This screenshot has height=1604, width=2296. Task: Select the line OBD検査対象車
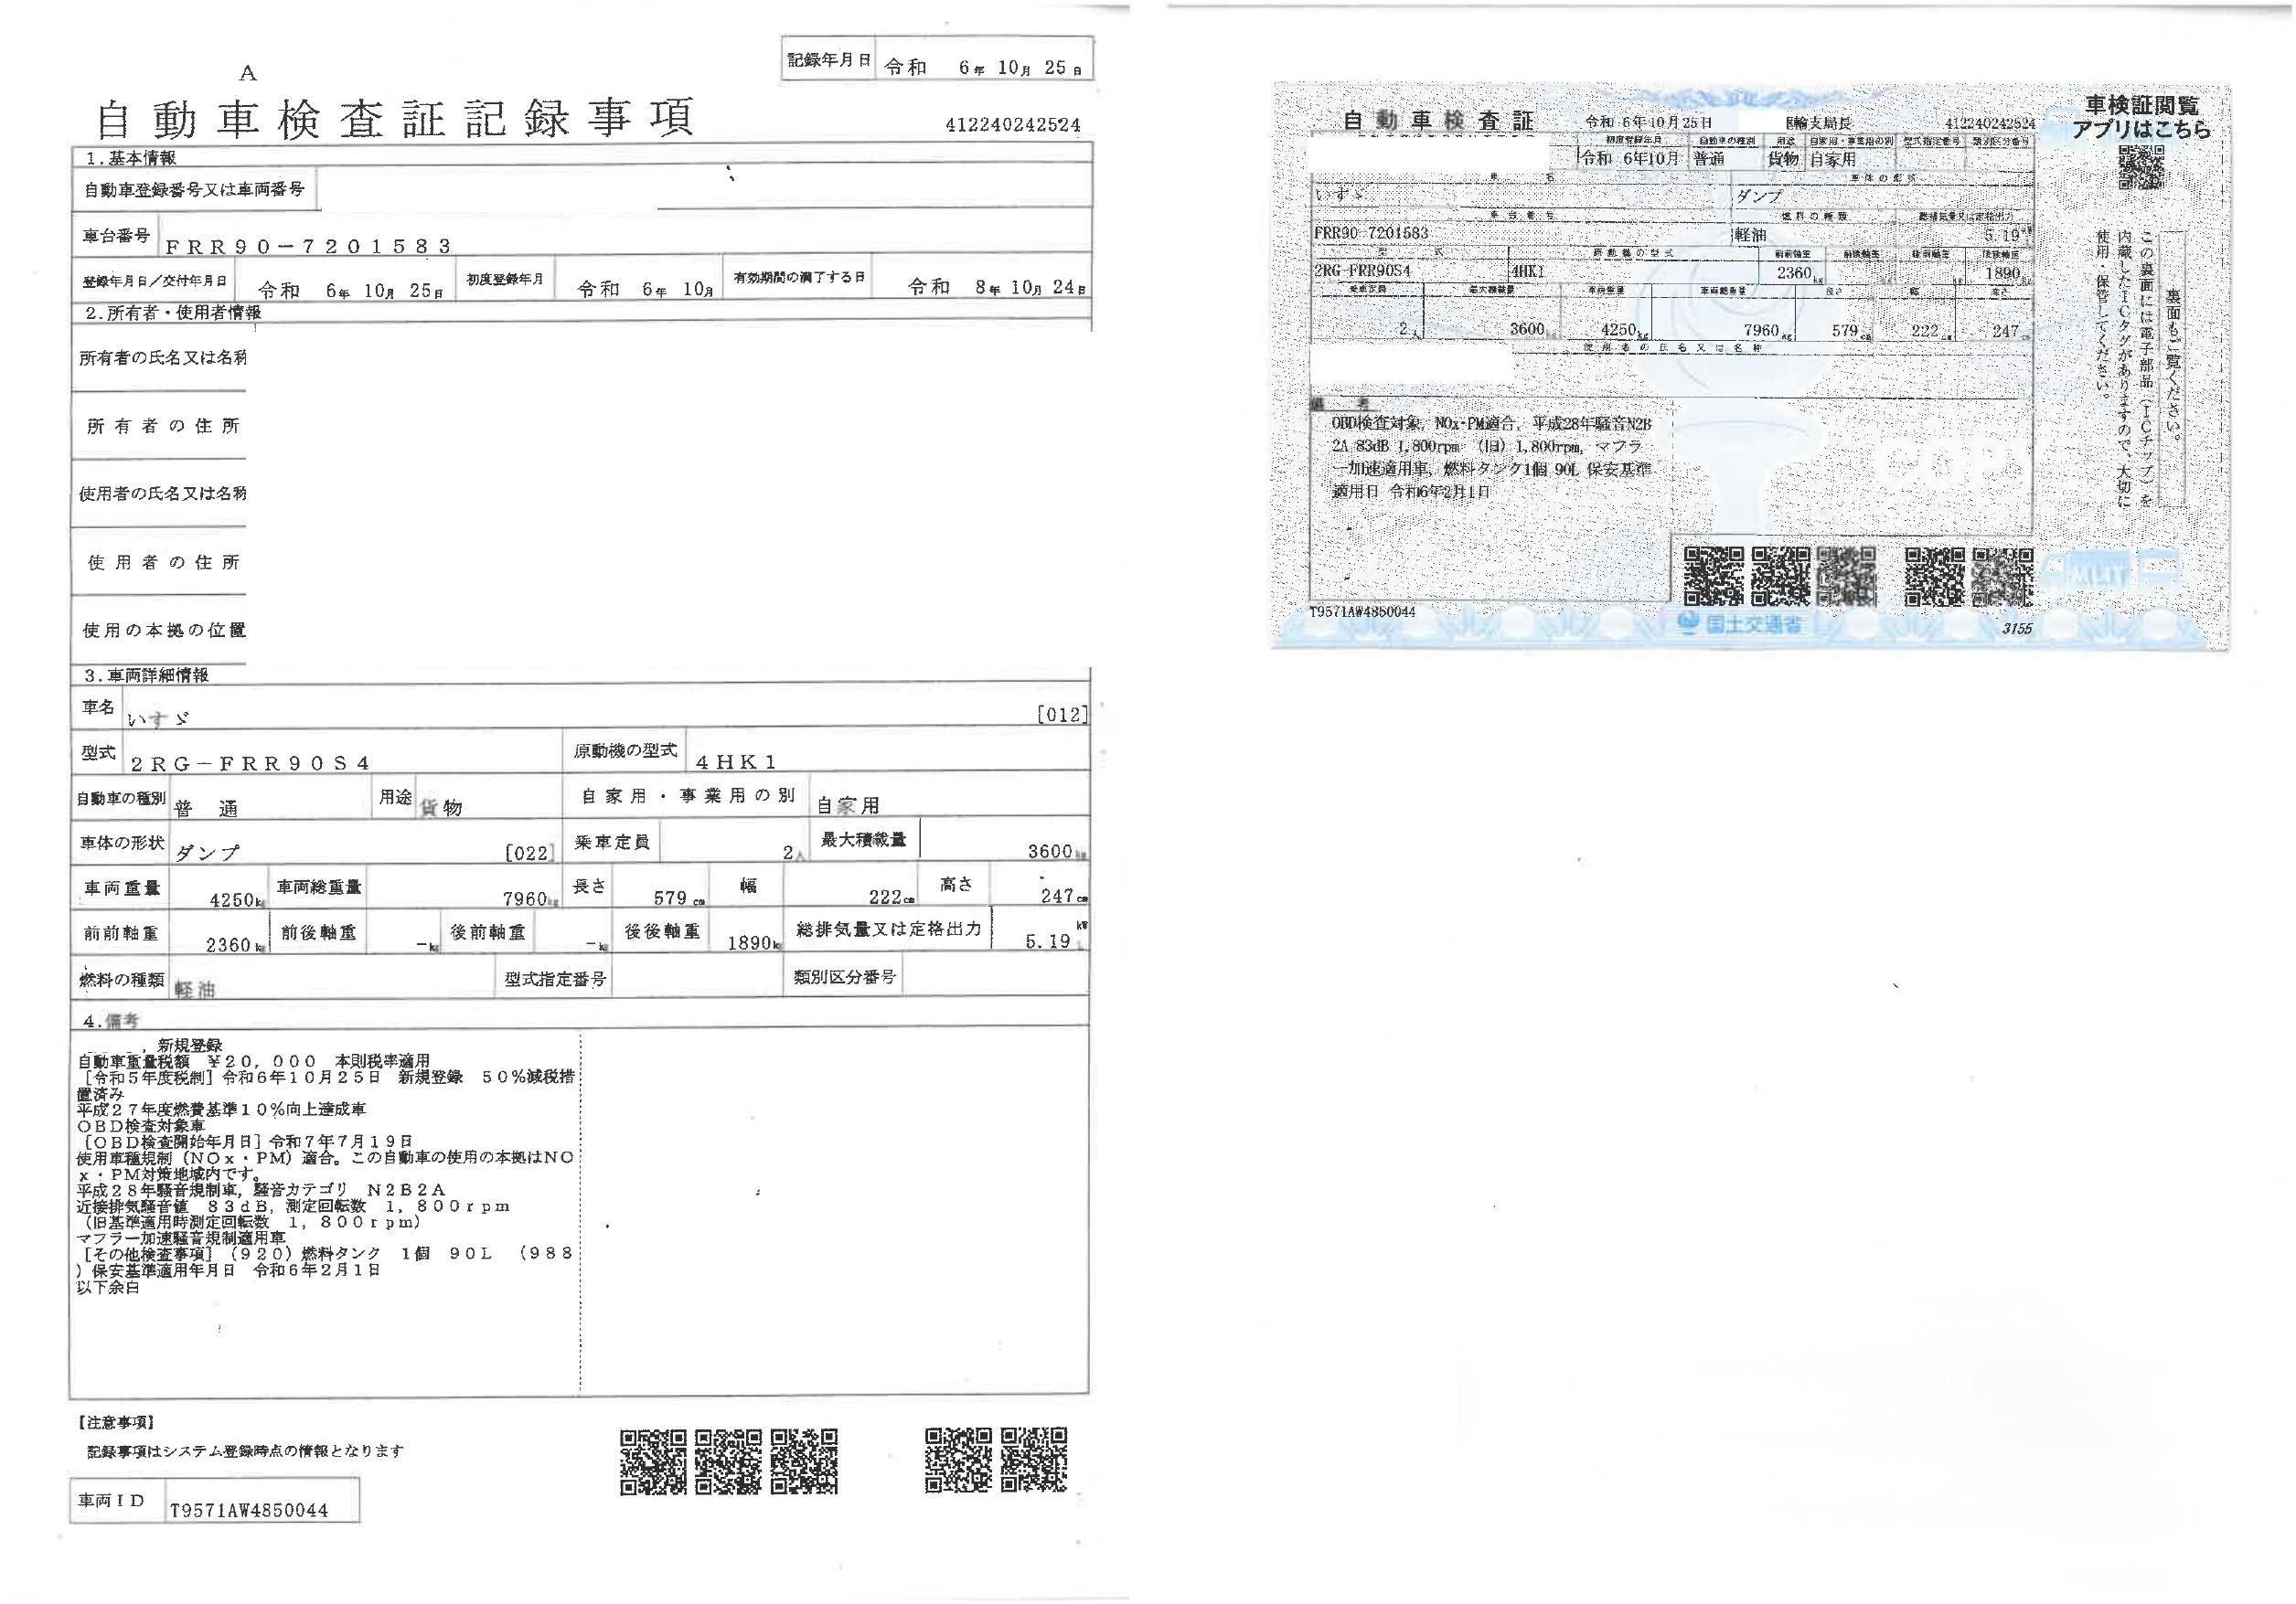141,1126
